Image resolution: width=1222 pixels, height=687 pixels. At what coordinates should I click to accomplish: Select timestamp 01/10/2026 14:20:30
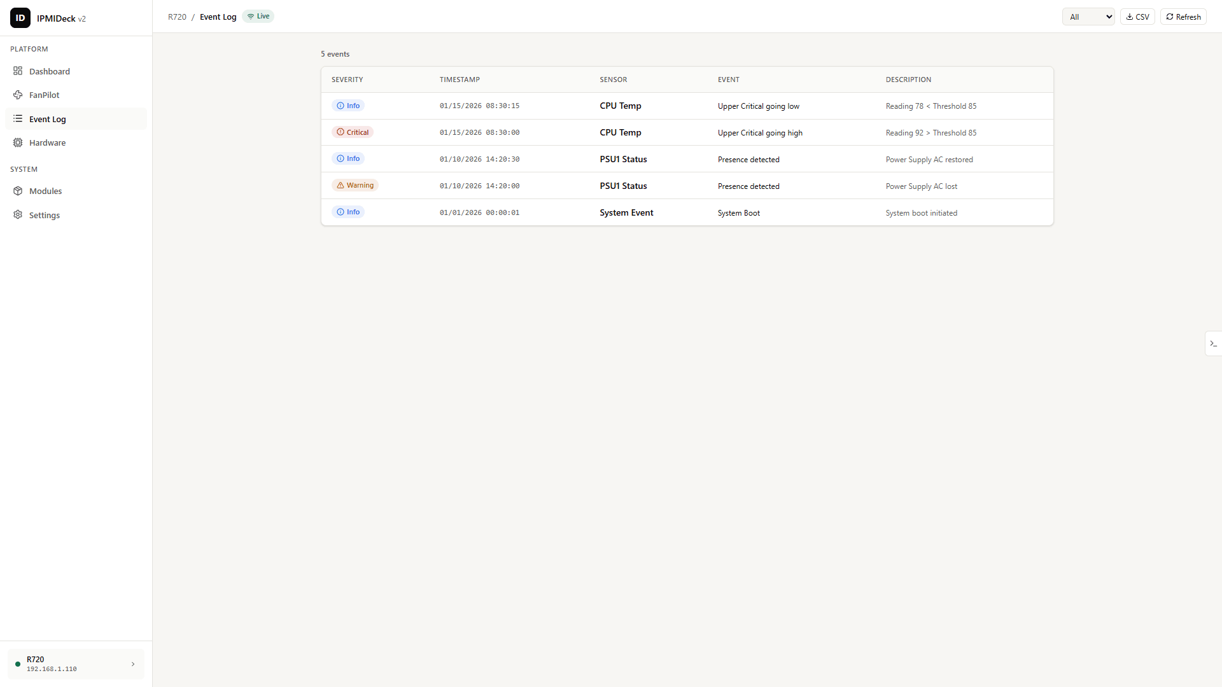tap(479, 160)
